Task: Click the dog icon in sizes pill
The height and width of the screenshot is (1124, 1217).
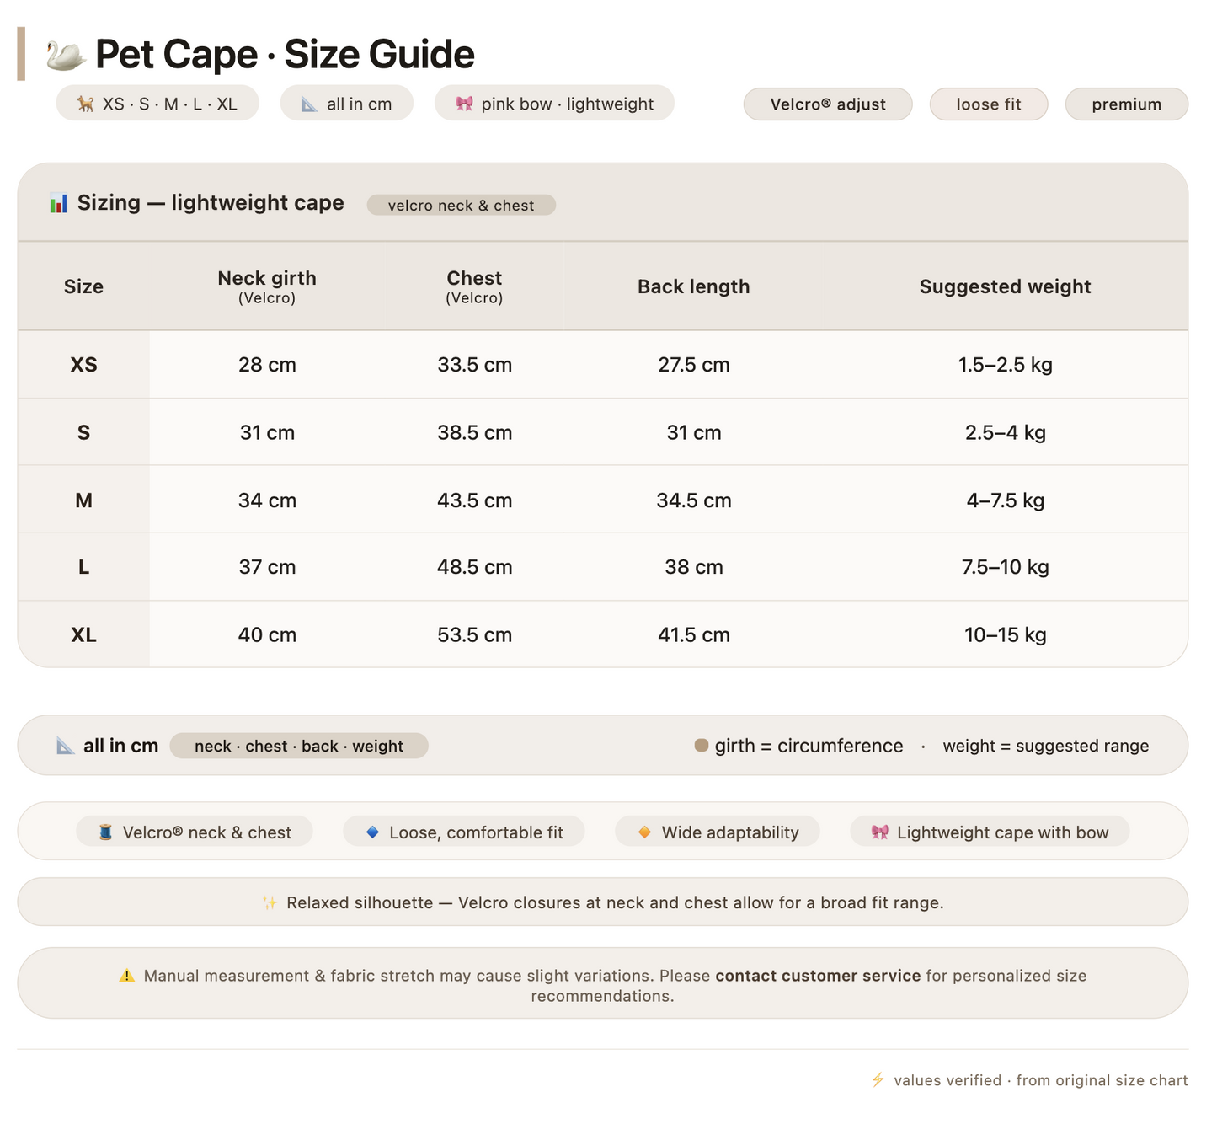Action: [85, 104]
